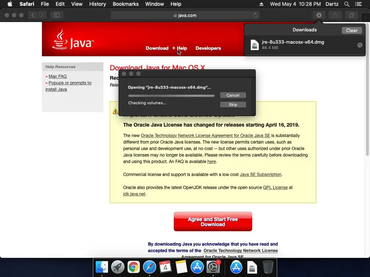Click the 'Checking volumes...' status text
The height and width of the screenshot is (277, 370).
click(x=147, y=103)
